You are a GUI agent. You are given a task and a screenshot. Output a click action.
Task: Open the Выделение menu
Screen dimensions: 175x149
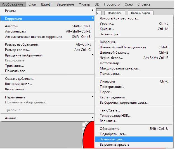(65, 4)
